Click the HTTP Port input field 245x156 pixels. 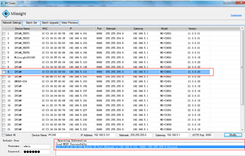209,135
